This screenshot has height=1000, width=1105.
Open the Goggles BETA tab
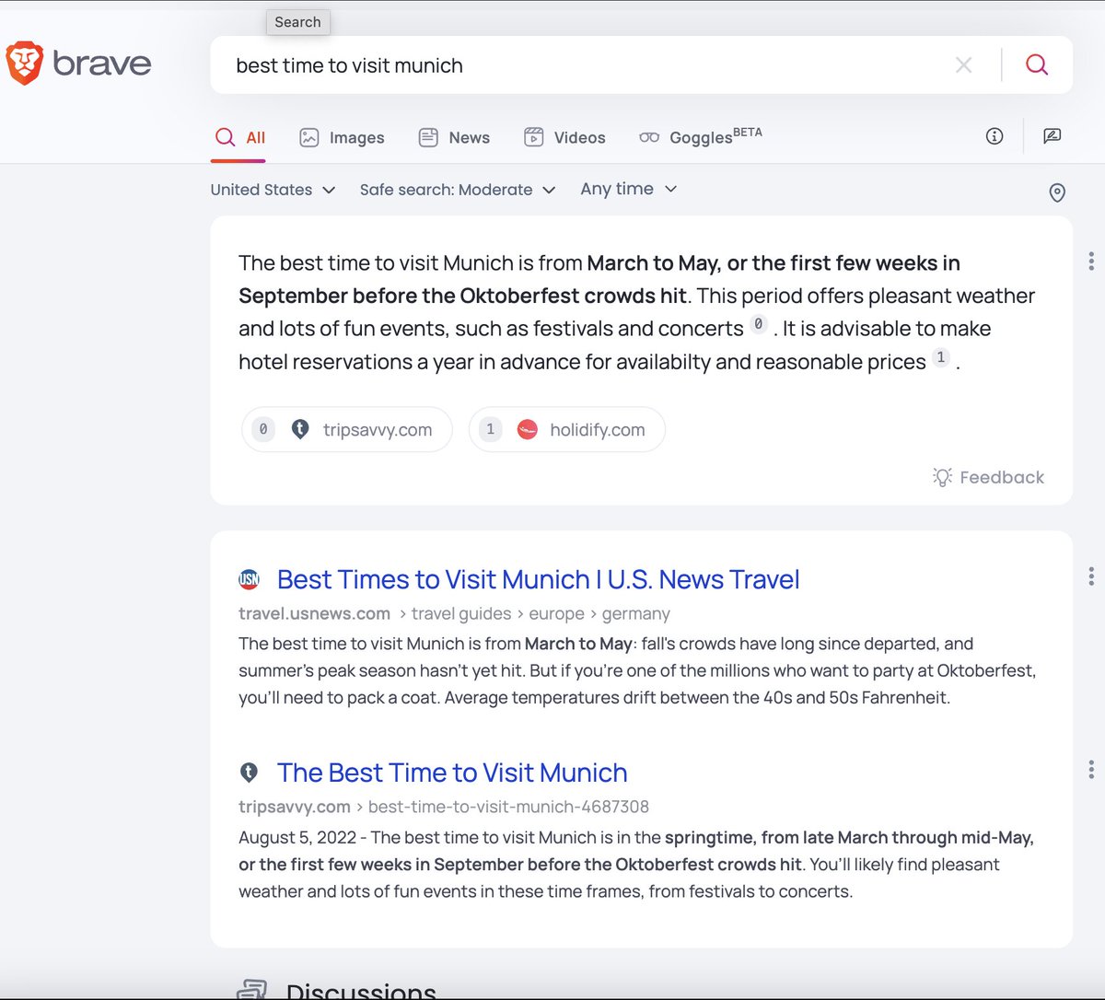coord(701,136)
